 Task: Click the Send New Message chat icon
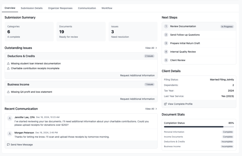click(8, 145)
